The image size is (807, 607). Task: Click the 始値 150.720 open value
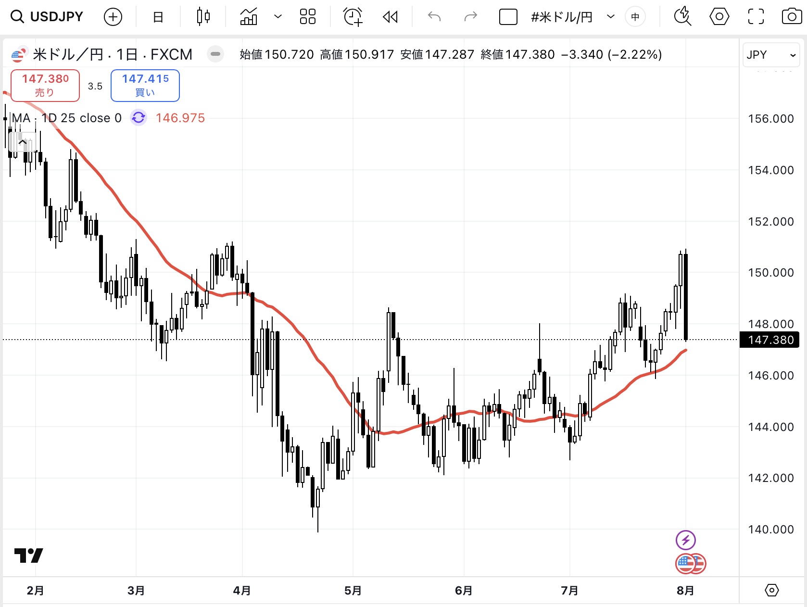[277, 54]
